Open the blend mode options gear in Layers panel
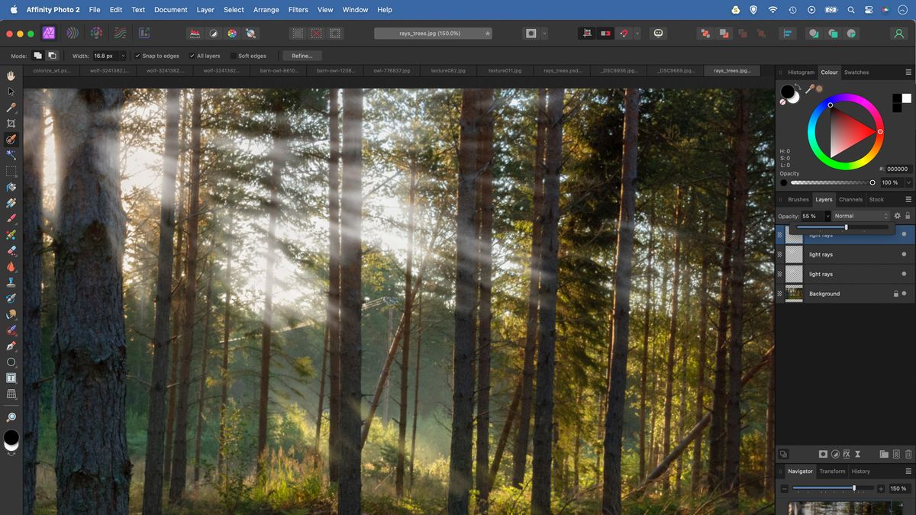 pyautogui.click(x=898, y=216)
